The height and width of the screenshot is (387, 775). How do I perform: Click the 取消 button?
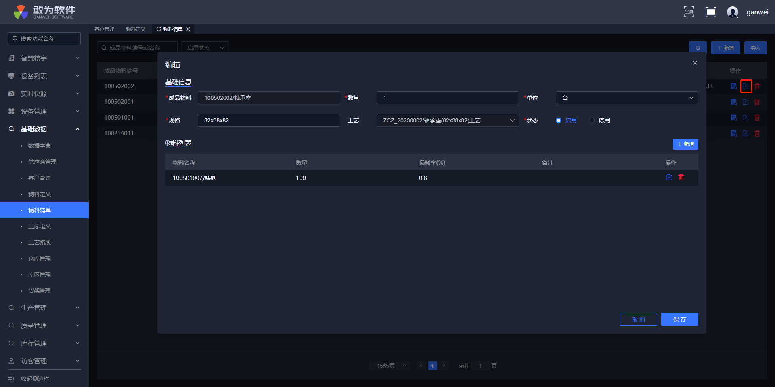(x=638, y=319)
